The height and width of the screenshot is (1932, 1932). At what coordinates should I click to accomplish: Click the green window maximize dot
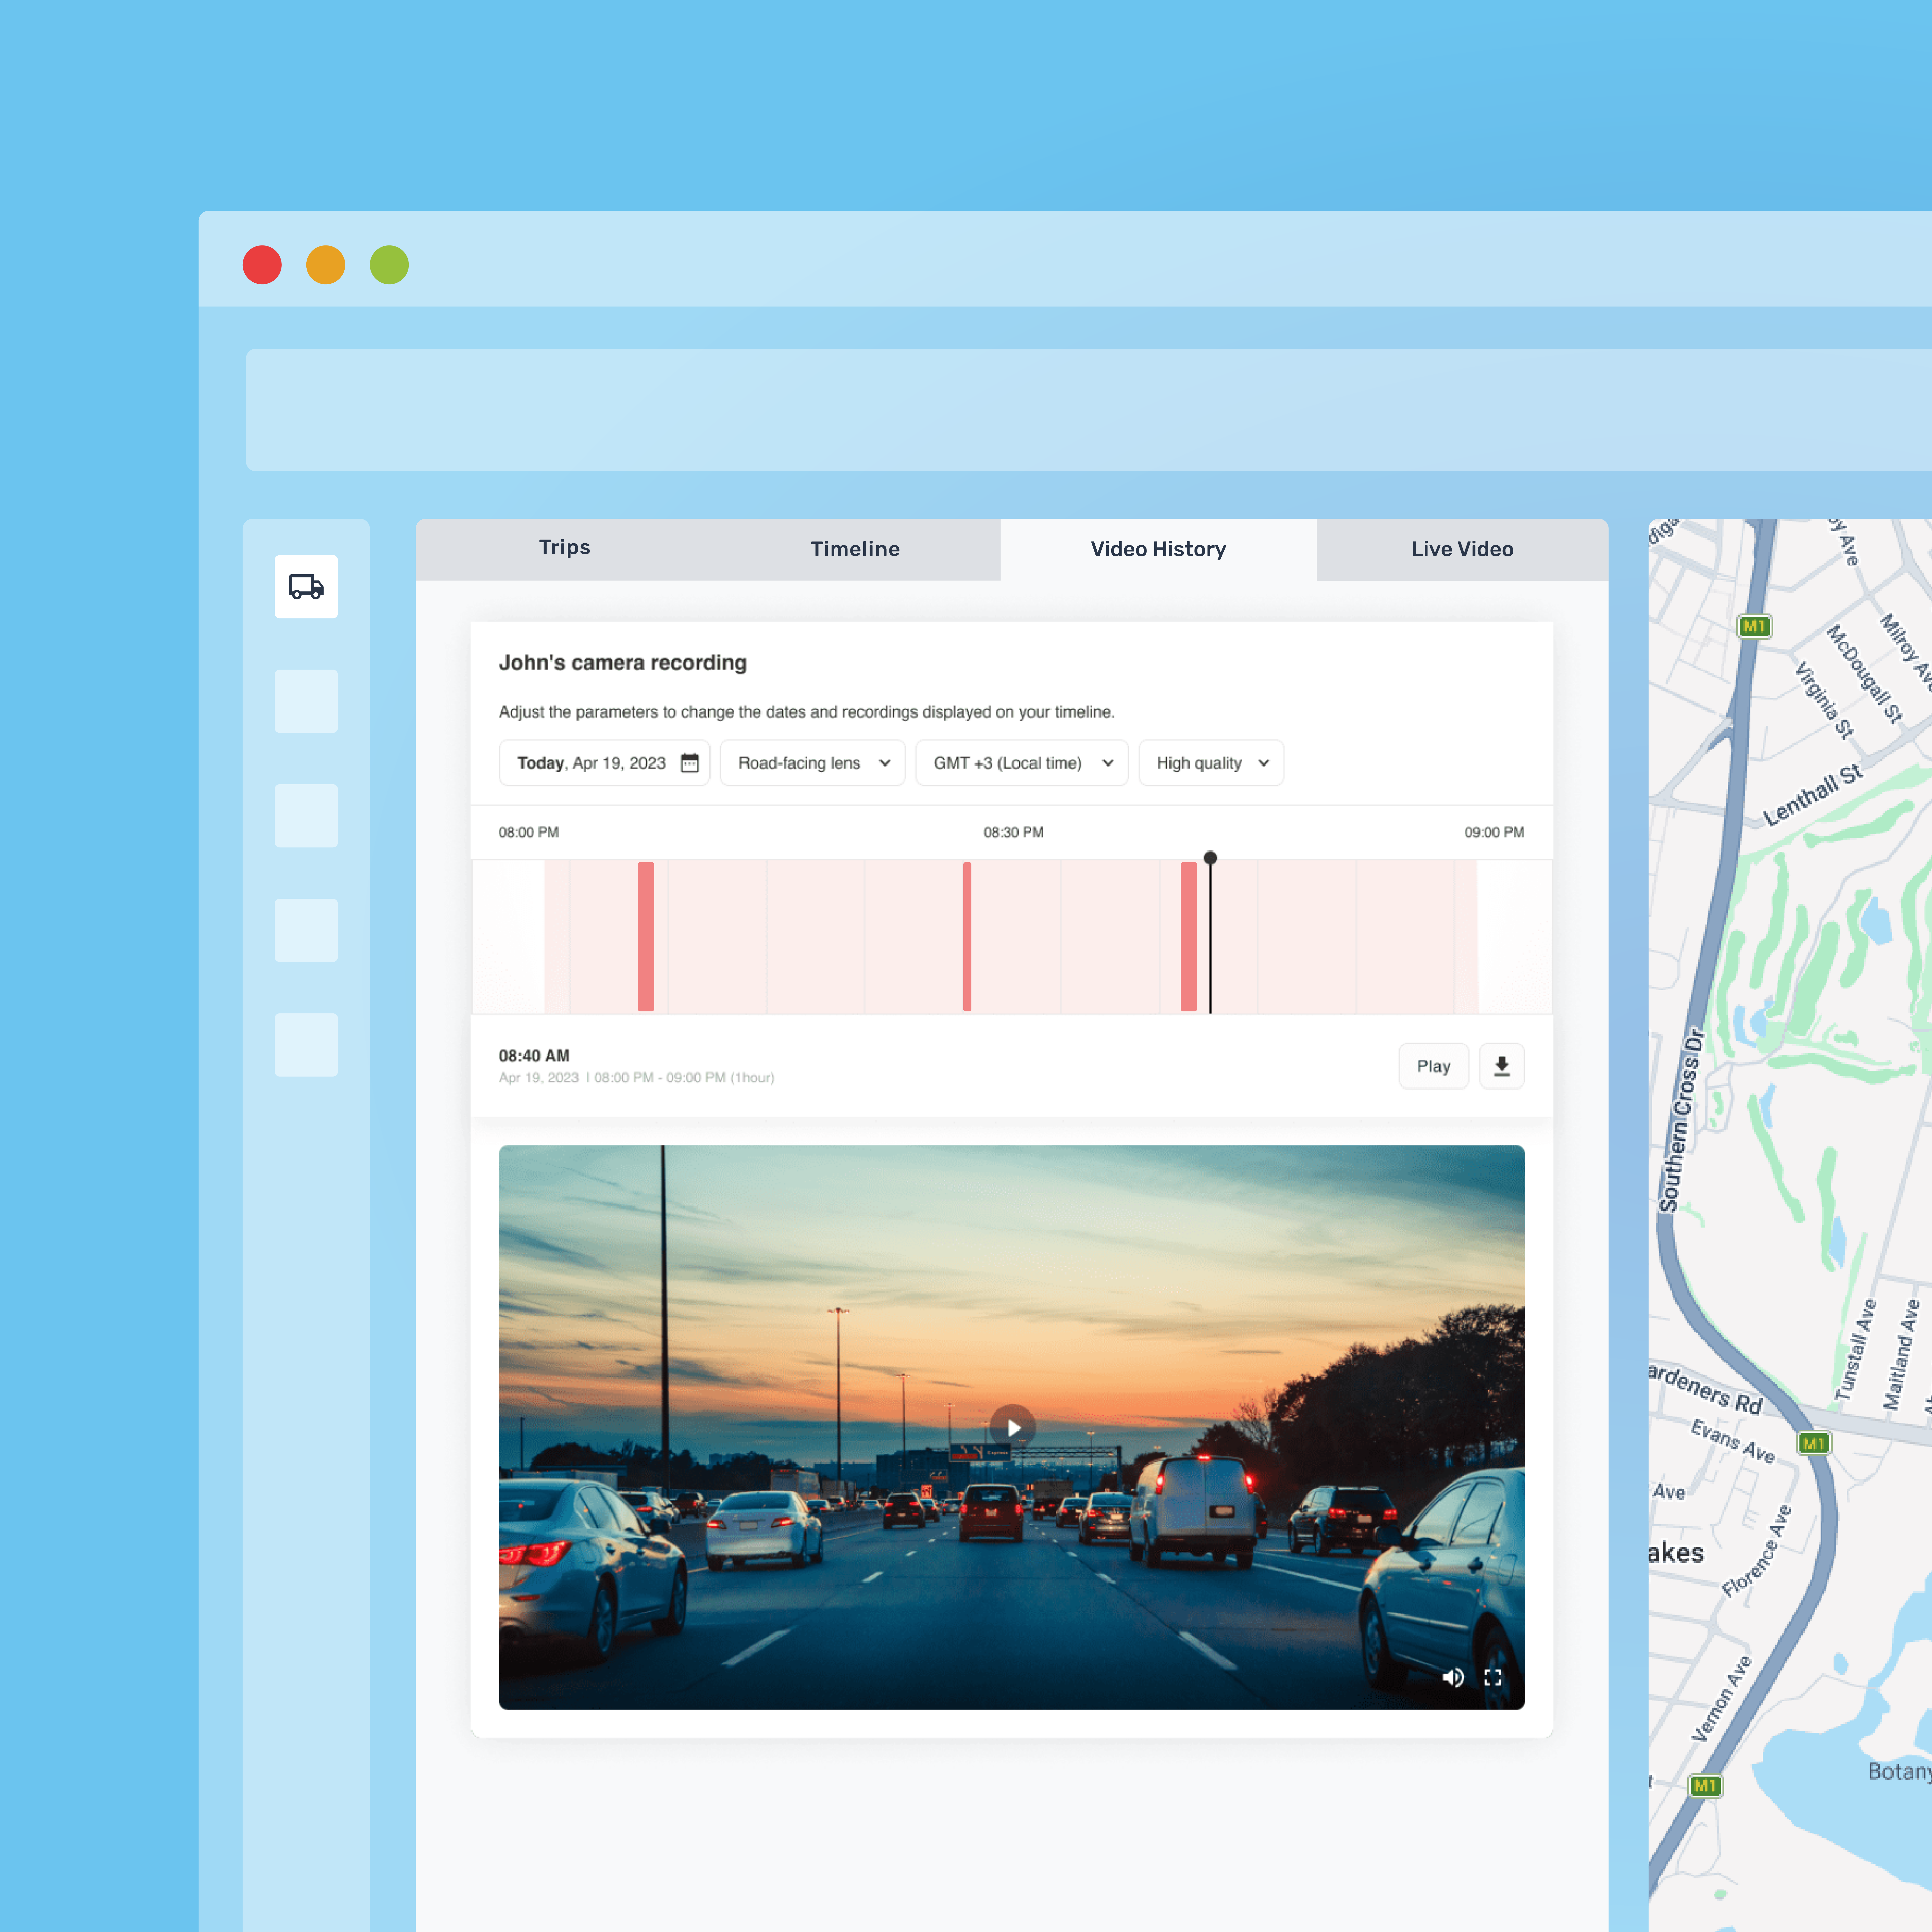[389, 265]
